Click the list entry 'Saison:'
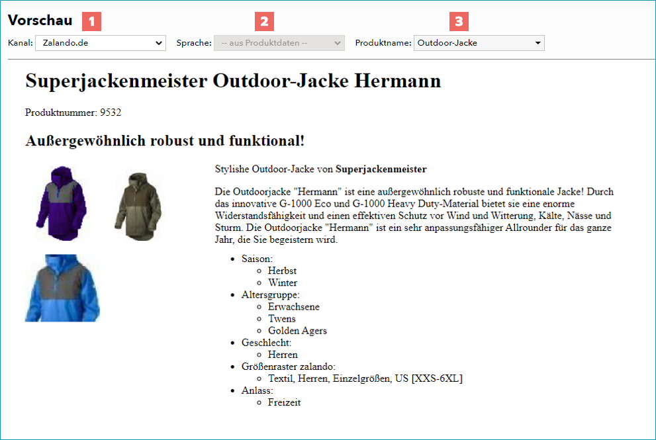 click(257, 259)
